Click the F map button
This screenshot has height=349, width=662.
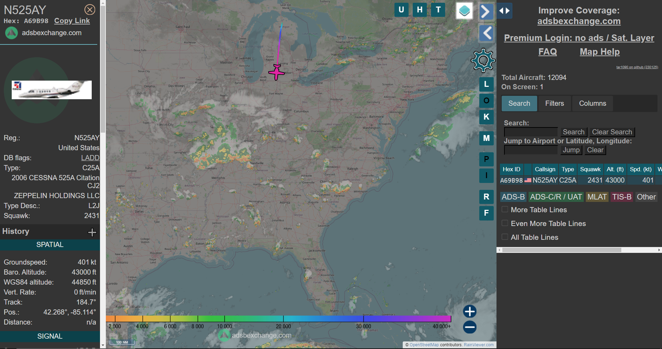point(486,213)
